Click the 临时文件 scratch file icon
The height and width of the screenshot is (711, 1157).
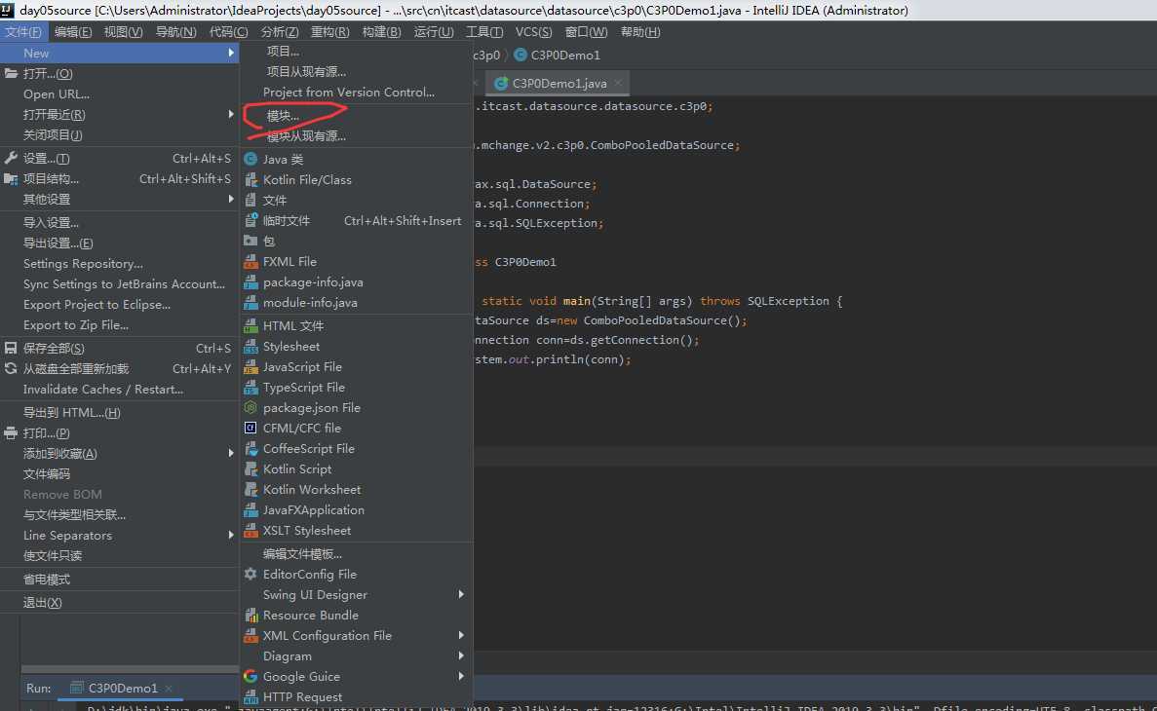251,220
